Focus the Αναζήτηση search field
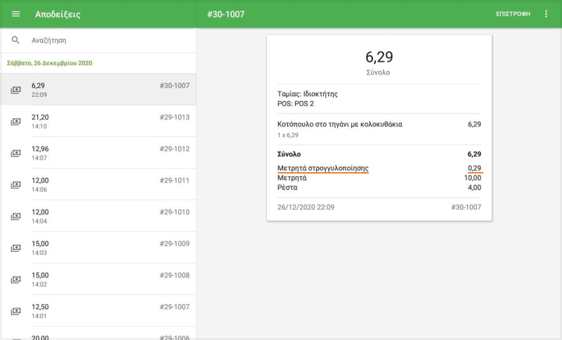Screen dimensions: 562x340 click(x=105, y=41)
